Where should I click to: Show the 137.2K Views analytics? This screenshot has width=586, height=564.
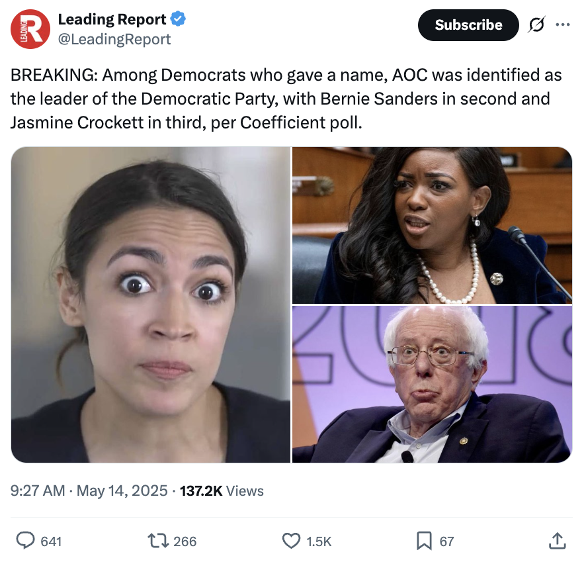[x=222, y=491]
